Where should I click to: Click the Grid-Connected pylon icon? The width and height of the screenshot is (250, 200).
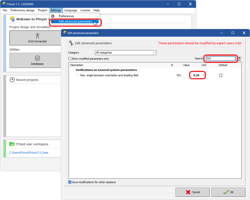coord(37,35)
